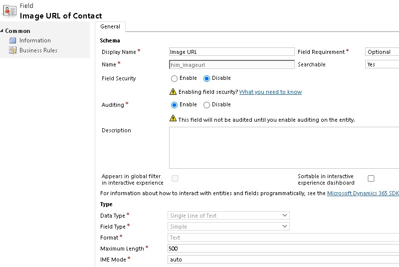Image resolution: width=399 pixels, height=267 pixels.
Task: Collapse the Common section in sidebar
Action: coord(2,31)
